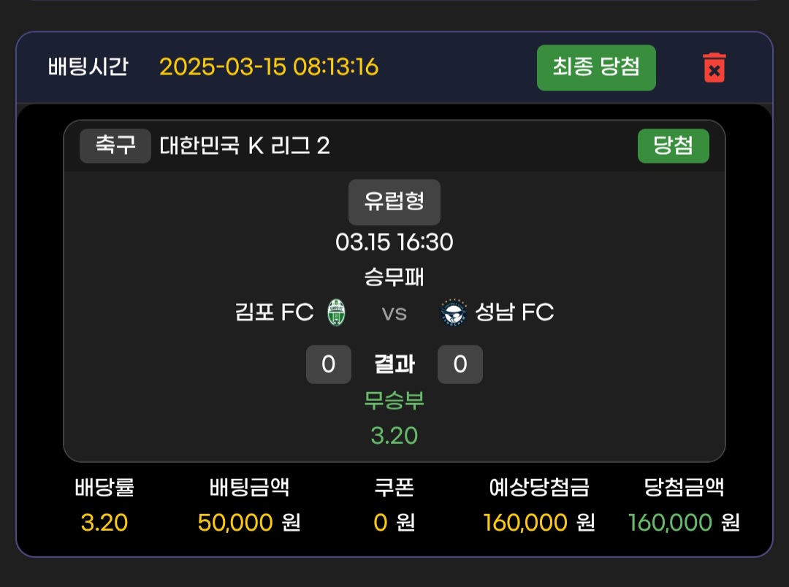
Task: Click the green 최종 당첨 button
Action: (x=596, y=68)
